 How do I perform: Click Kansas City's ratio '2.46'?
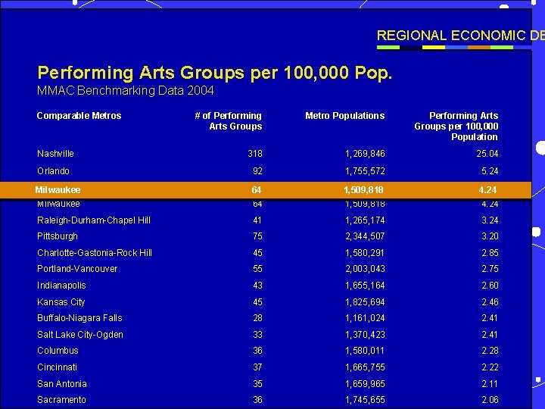(x=490, y=302)
